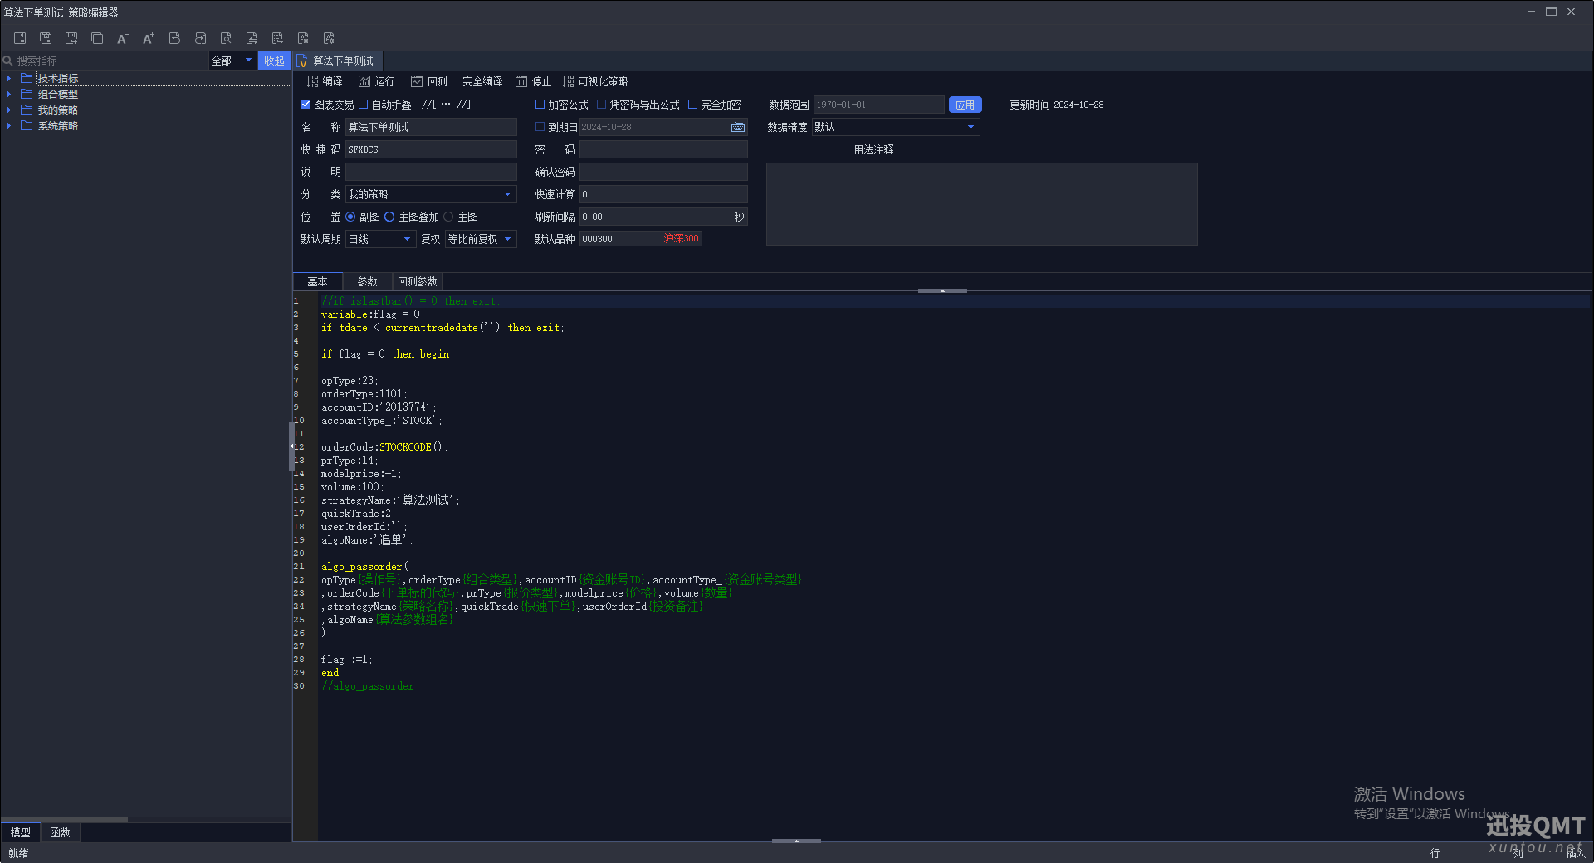This screenshot has width=1594, height=863.
Task: Uncheck the 图表交易 checkbox
Action: click(306, 105)
